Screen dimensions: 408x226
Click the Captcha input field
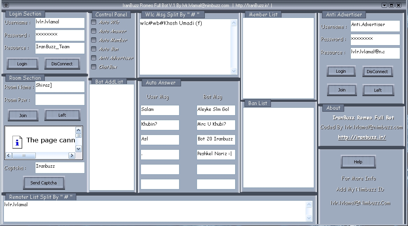(x=60, y=168)
